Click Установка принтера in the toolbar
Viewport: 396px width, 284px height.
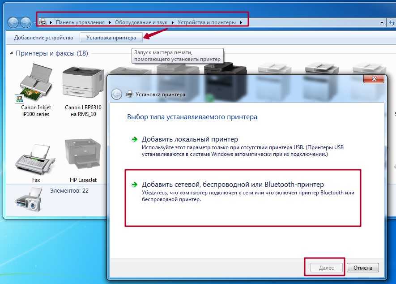111,38
